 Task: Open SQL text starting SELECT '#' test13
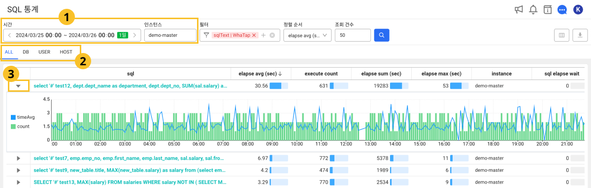pyautogui.click(x=130, y=182)
